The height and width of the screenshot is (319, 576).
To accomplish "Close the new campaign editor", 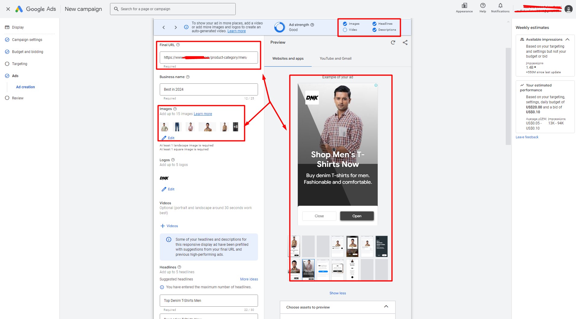I will tap(8, 9).
